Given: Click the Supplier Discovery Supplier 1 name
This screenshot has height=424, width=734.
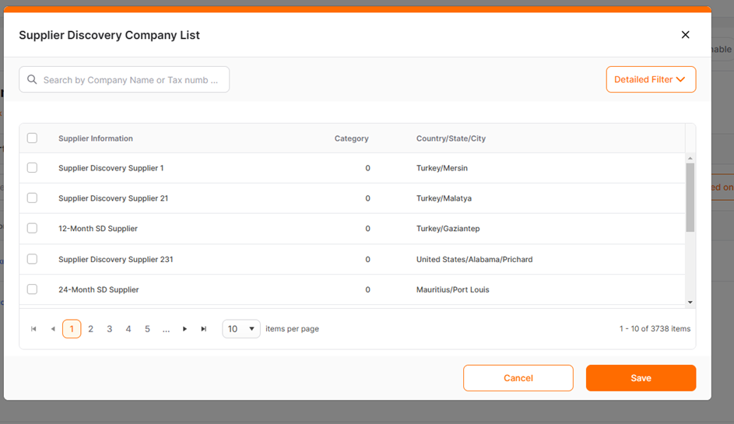Looking at the screenshot, I should coord(111,168).
